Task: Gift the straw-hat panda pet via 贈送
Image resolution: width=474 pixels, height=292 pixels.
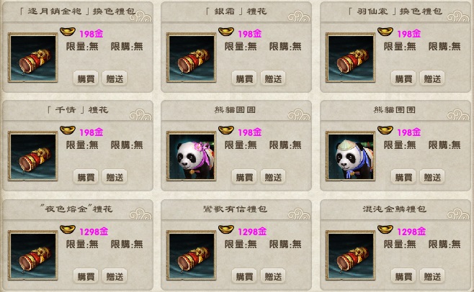Action: (432, 177)
